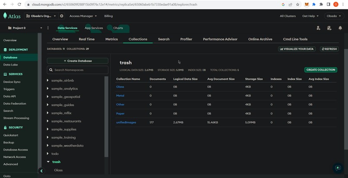Collapse the trash database
The image size is (348, 178).
point(48,162)
